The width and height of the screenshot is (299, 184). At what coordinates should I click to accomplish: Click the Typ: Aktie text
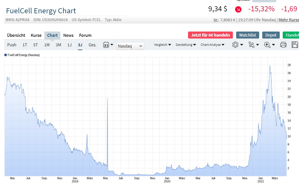(113, 20)
